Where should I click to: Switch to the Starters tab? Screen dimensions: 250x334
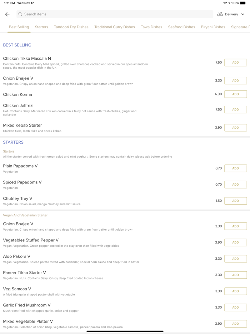(x=41, y=27)
